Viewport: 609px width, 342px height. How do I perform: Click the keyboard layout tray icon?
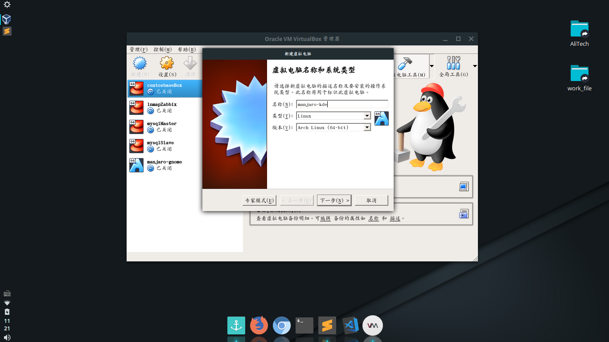click(7, 293)
